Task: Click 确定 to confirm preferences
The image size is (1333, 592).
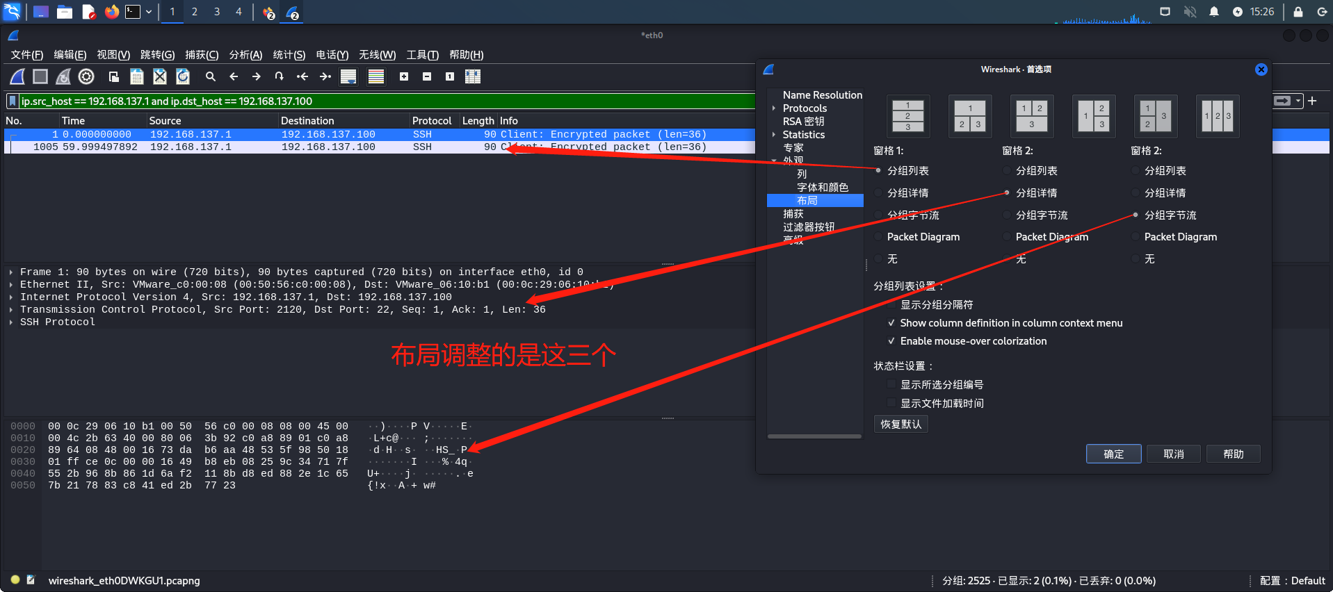Action: pos(1114,454)
